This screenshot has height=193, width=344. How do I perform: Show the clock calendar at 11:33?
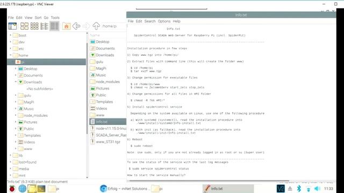[x=328, y=189]
